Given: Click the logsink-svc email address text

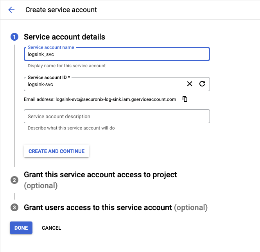Looking at the screenshot, I should pos(116,99).
